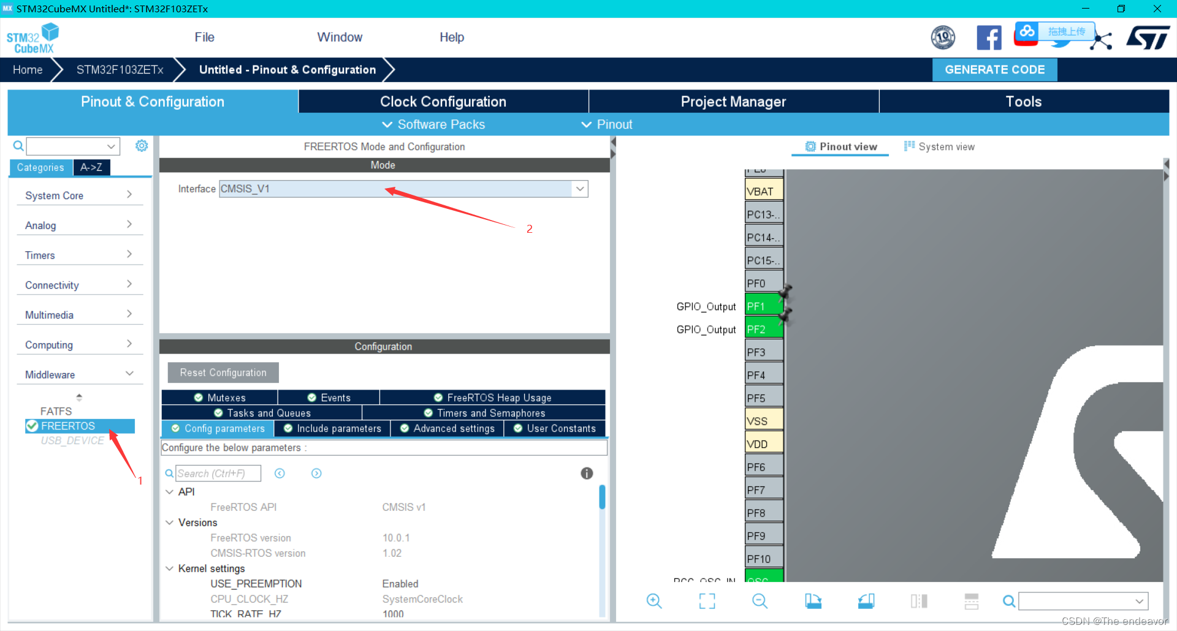1177x631 pixels.
Task: Click the pin search magnifier icon
Action: click(1008, 601)
